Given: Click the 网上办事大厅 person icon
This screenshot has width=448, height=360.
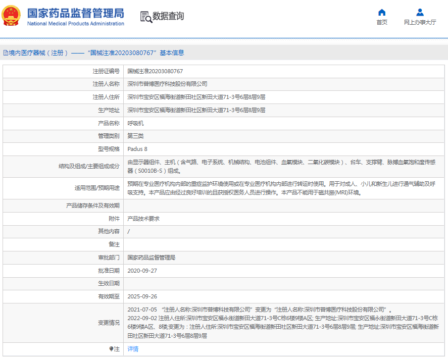Looking at the screenshot, I should (x=420, y=12).
